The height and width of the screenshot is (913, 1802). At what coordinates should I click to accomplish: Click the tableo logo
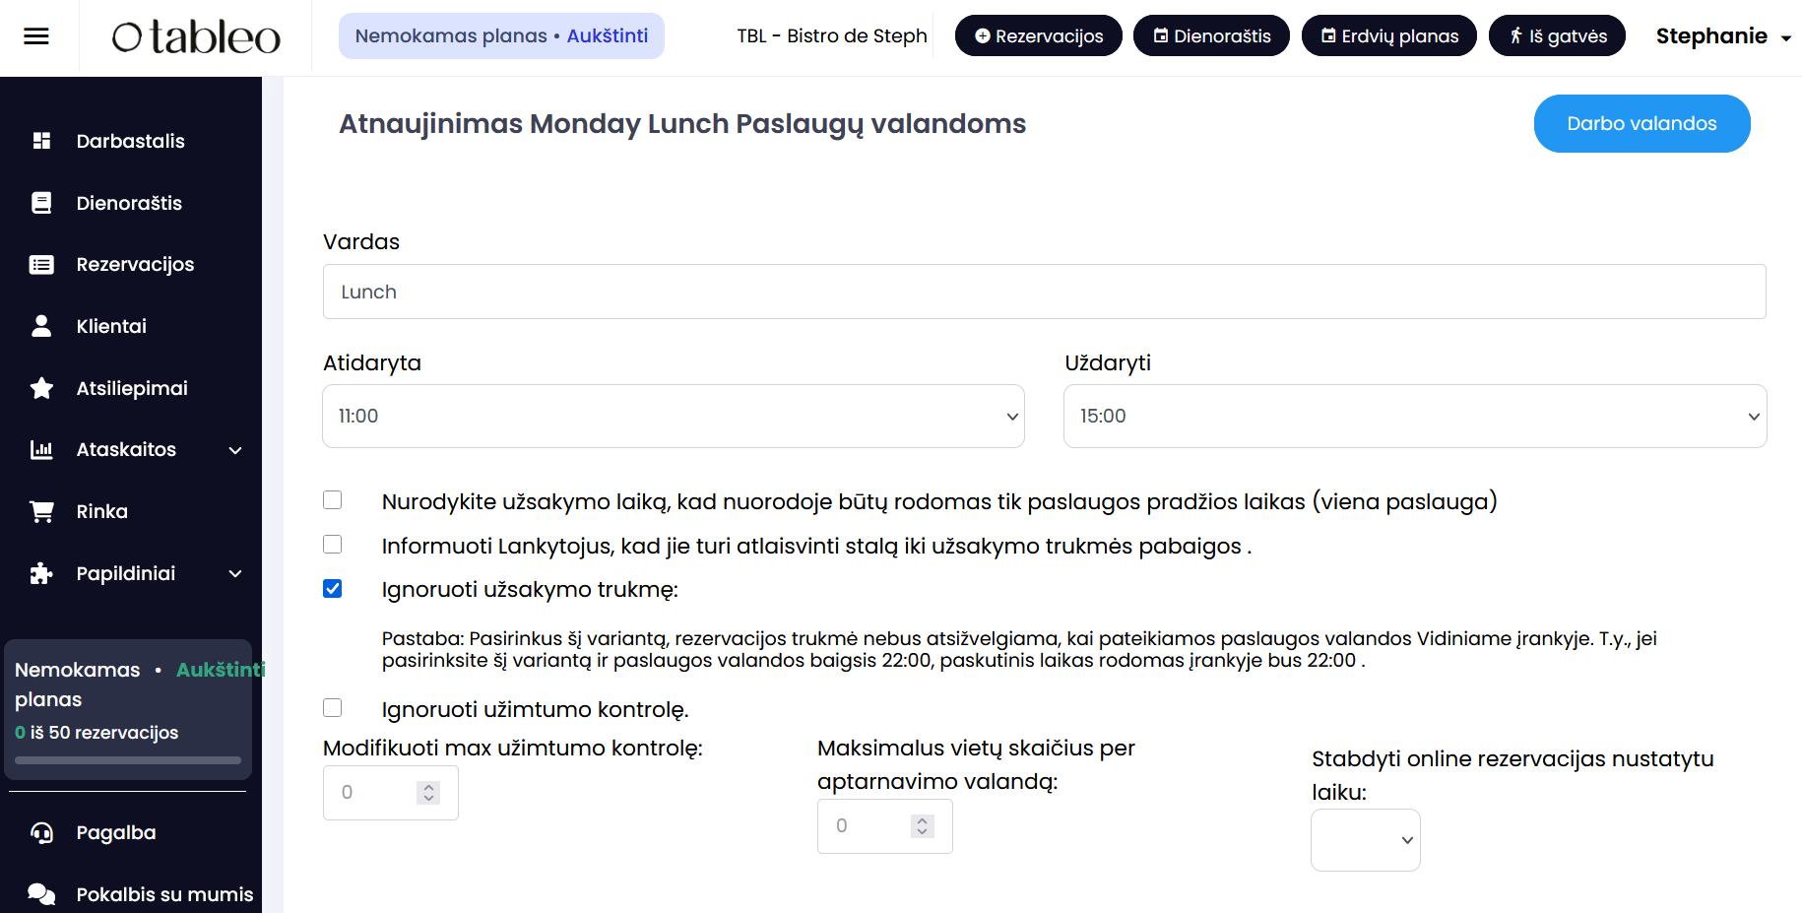coord(196,36)
